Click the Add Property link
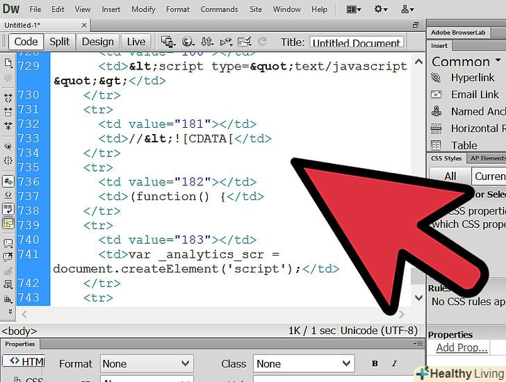Screen dimensions: 506x382 tap(462, 348)
